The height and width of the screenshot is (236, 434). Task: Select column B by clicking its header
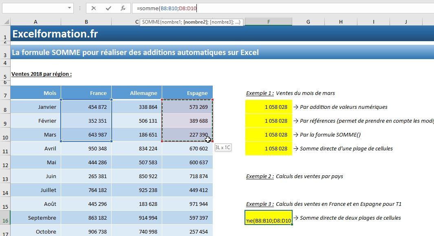click(x=86, y=21)
